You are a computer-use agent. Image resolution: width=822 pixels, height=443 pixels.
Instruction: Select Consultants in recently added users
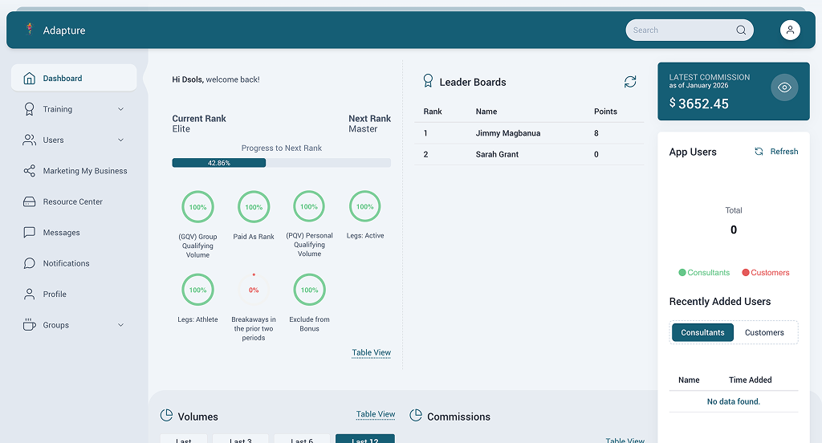(702, 332)
